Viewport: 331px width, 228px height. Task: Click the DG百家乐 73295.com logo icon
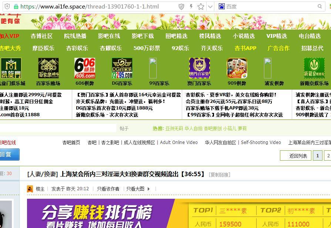tap(122, 68)
